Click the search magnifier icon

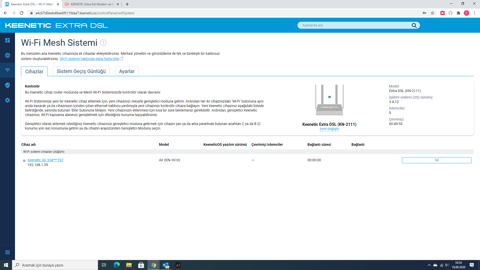[x=414, y=25]
